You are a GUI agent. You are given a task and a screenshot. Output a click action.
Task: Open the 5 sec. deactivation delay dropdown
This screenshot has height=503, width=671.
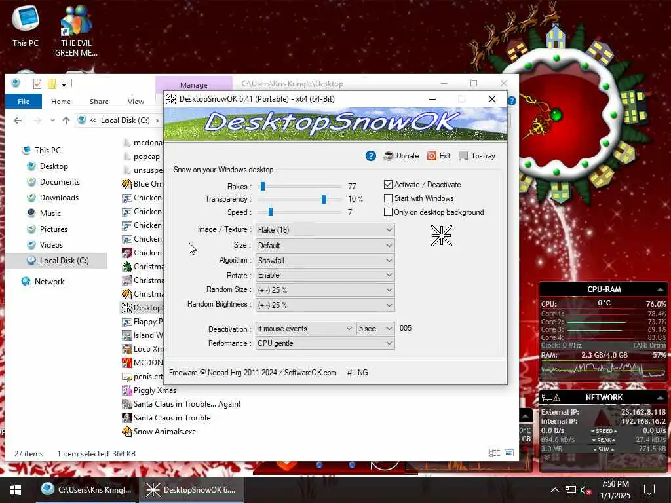pyautogui.click(x=375, y=329)
